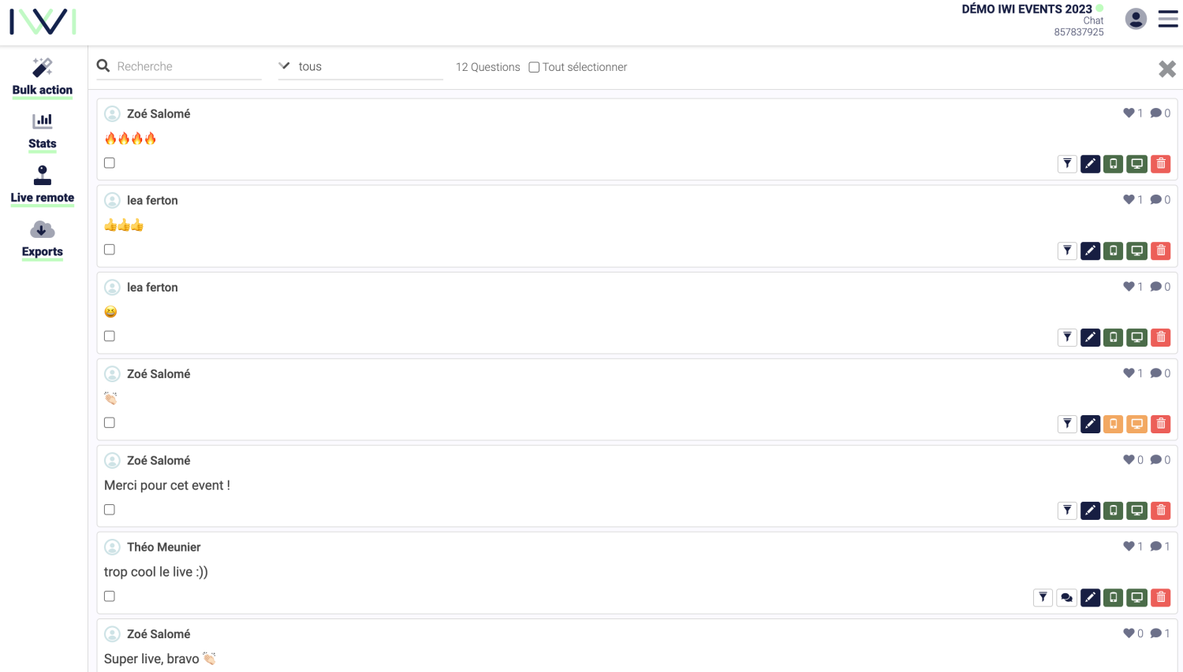Toggle orange mobile display for clapping message
This screenshot has height=672, width=1183.
[1114, 424]
